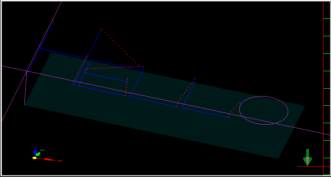Click the green downward tool arrow
The width and height of the screenshot is (331, 177).
(x=308, y=157)
